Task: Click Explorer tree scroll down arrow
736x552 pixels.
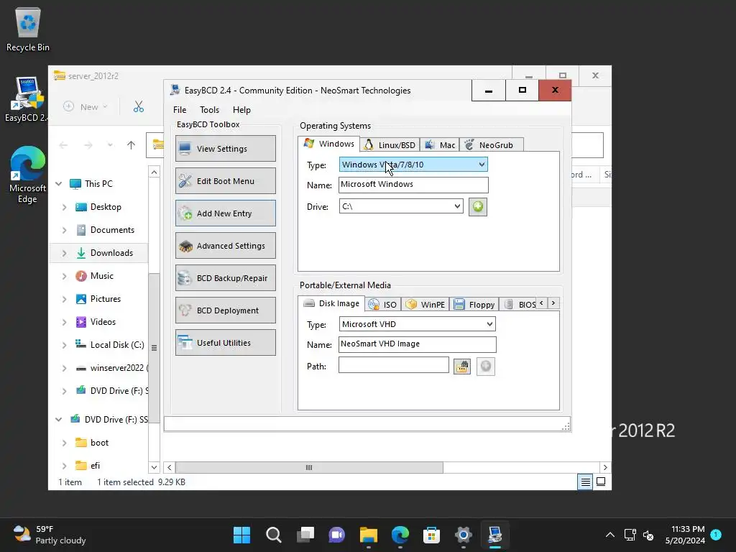Action: pyautogui.click(x=154, y=467)
